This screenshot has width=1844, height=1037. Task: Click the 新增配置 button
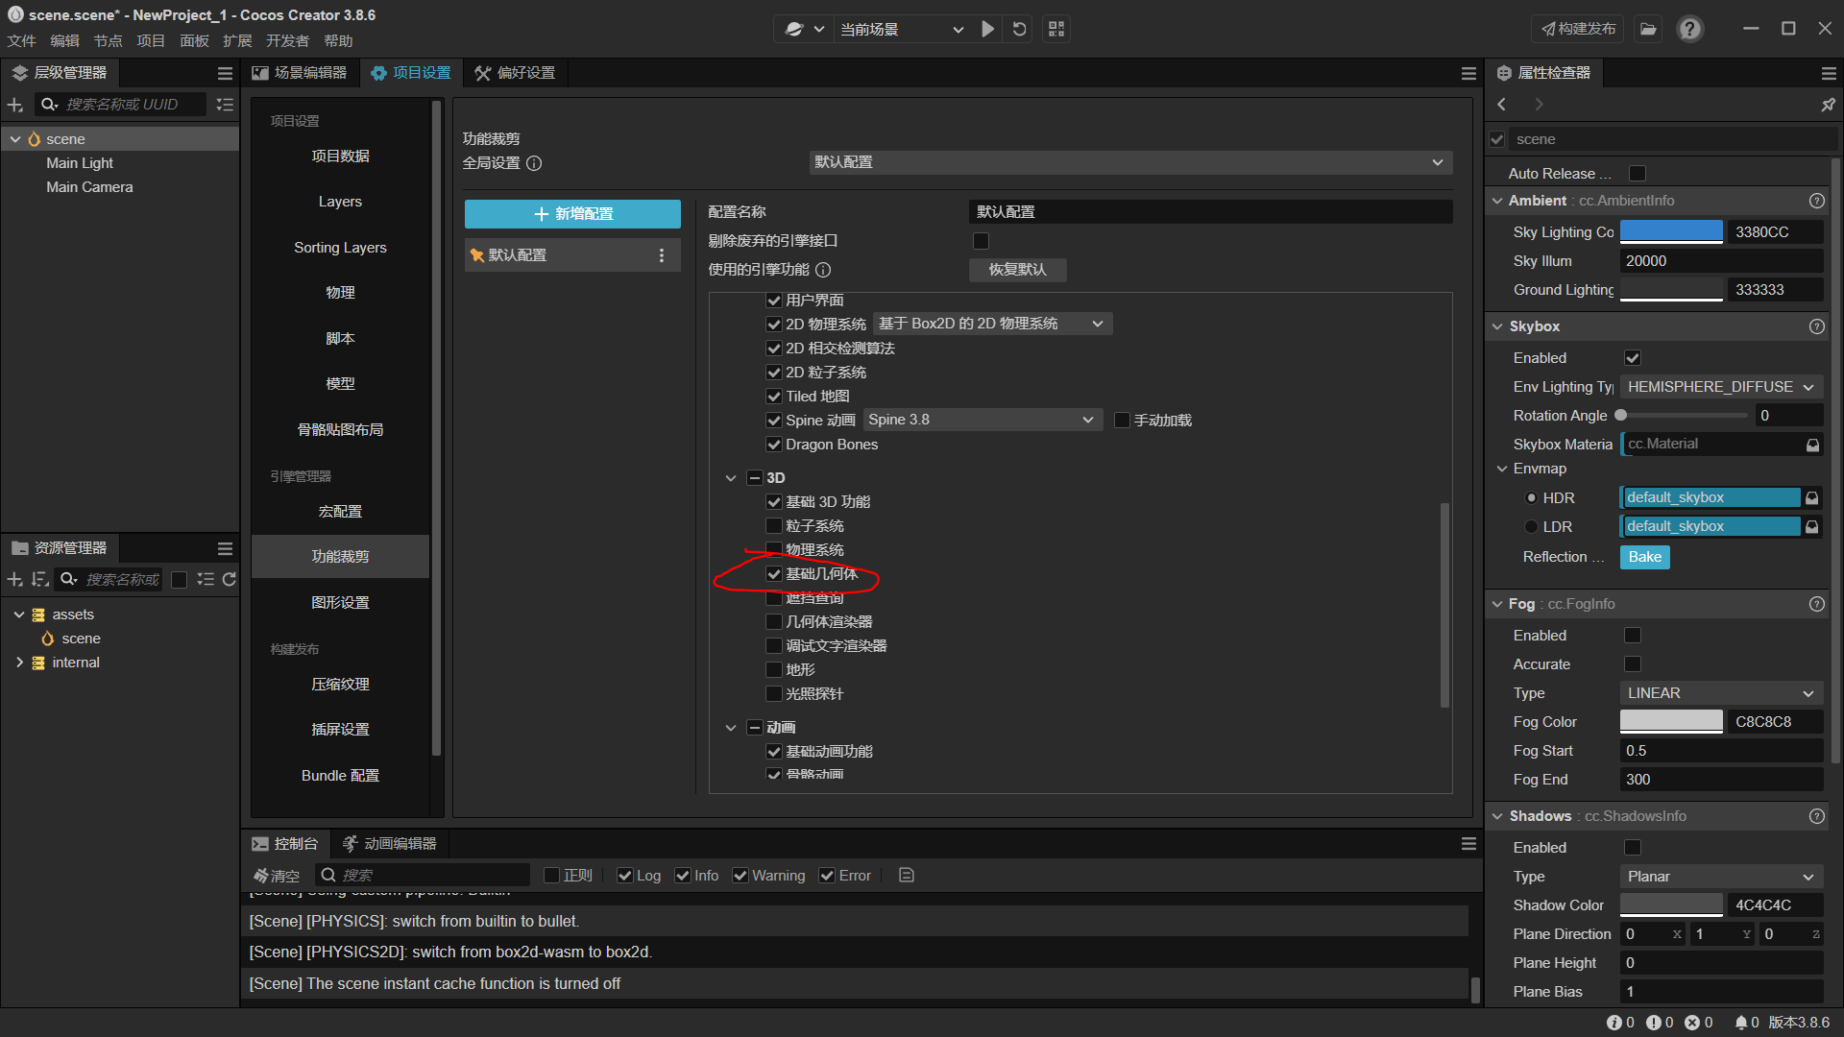tap(572, 213)
